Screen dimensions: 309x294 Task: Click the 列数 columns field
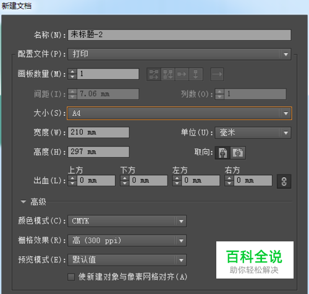[x=255, y=94]
